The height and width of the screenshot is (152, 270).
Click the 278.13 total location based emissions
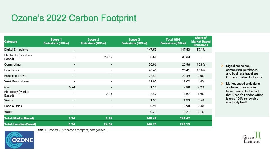click(185, 124)
